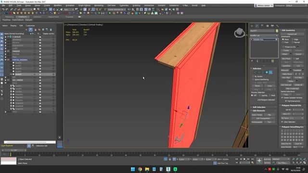Open the Modifiers menu

click(58, 5)
